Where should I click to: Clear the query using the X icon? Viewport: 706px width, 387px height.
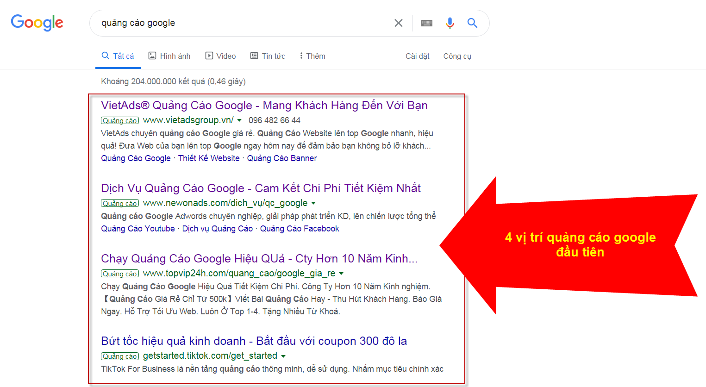pos(398,22)
